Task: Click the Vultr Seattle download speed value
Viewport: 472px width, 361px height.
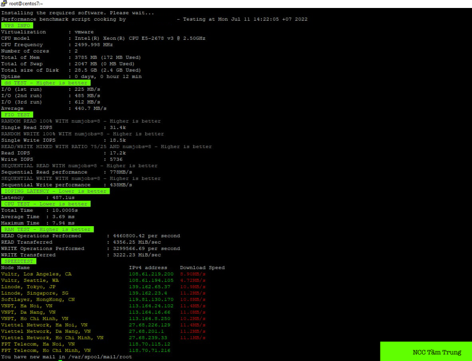Action: coord(193,280)
